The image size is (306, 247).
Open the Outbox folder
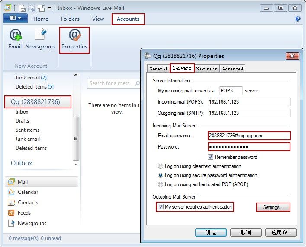[22, 163]
